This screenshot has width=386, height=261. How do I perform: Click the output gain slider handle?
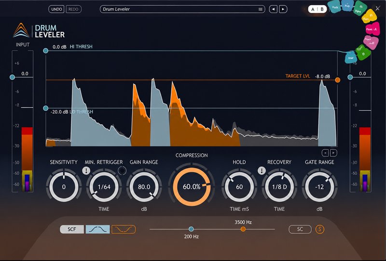[x=350, y=77]
